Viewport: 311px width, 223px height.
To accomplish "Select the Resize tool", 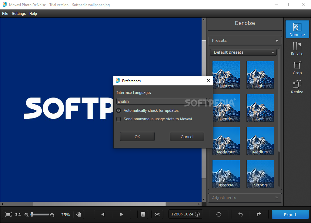I will click(297, 87).
